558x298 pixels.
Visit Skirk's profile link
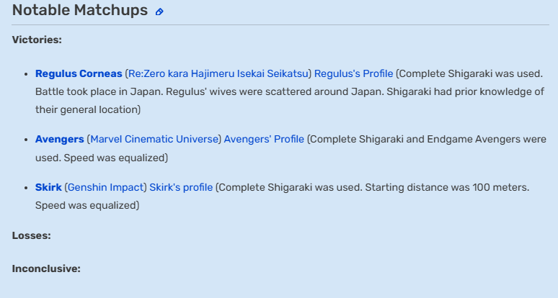click(181, 187)
